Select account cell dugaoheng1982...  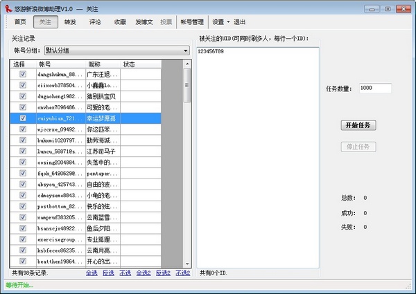point(61,96)
